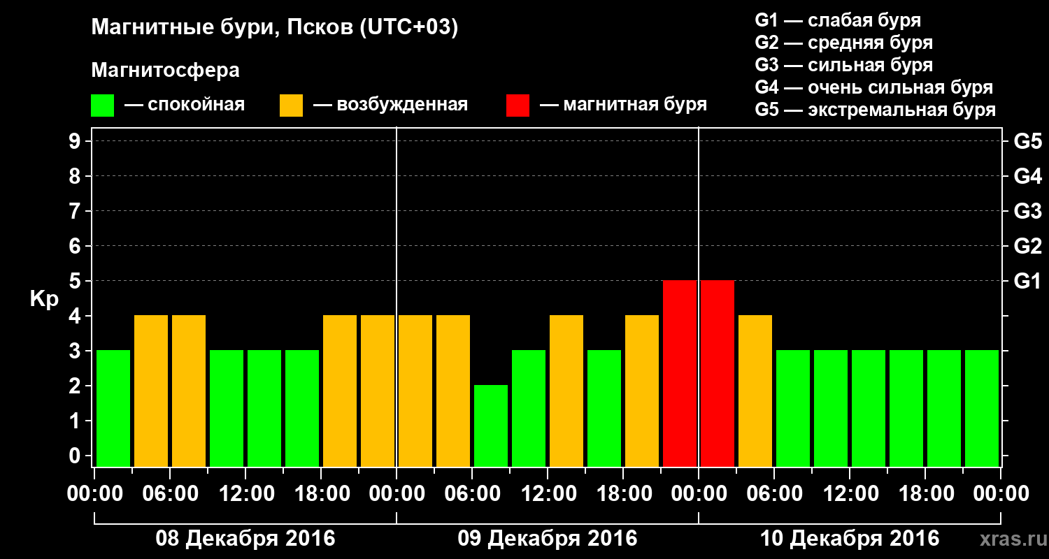This screenshot has width=1049, height=559.
Task: Click the first green bar on 08 December
Action: tap(113, 408)
